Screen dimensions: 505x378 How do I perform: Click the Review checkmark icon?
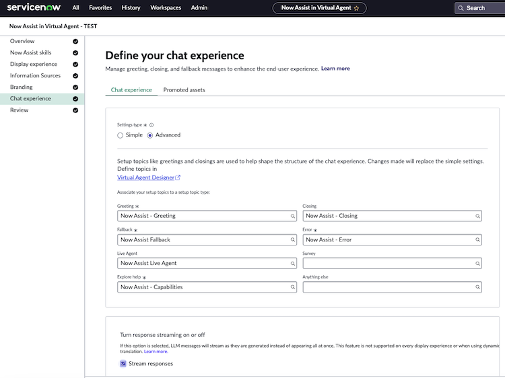click(x=75, y=110)
